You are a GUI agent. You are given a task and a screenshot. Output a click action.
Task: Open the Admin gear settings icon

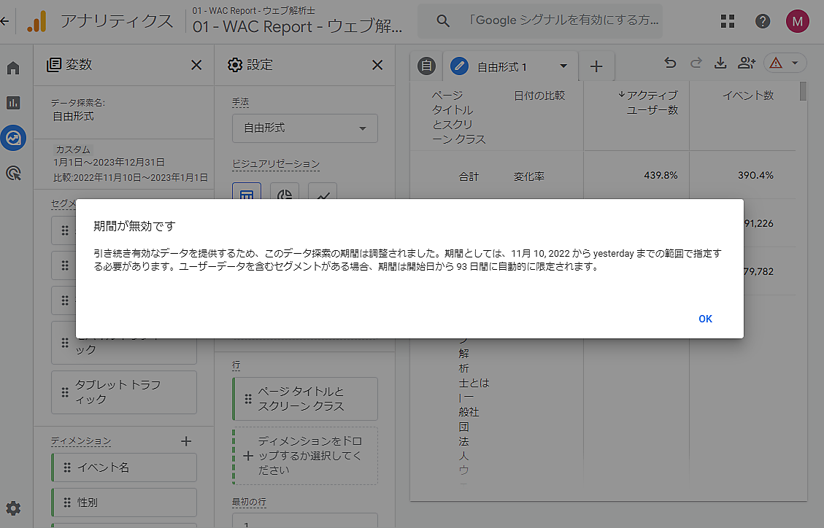13,508
